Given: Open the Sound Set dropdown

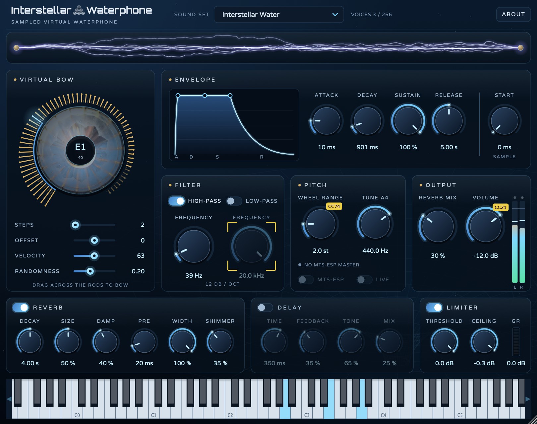Looking at the screenshot, I should [x=279, y=15].
